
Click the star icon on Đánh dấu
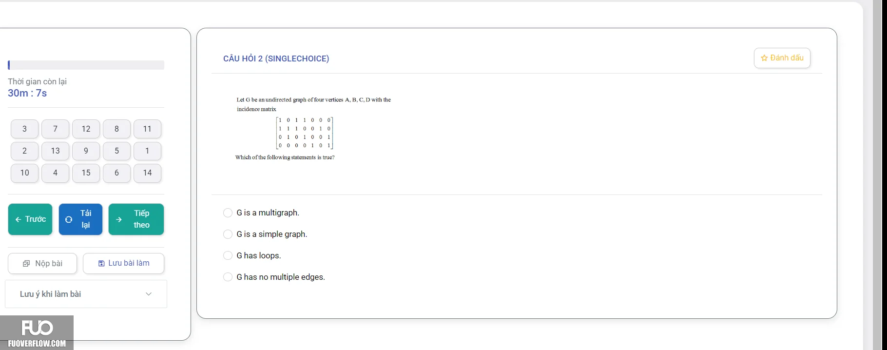(764, 58)
